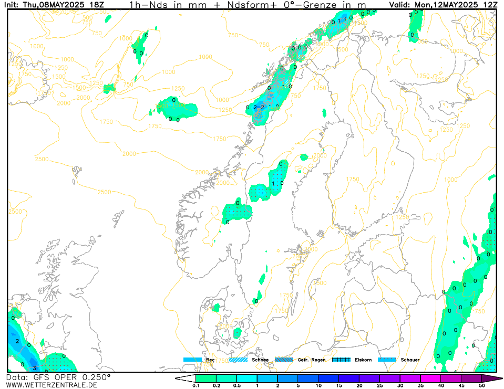Click the 'Data: GFS OPER 0.250°' footer text
Screen dimensions: 504x389
point(58,377)
